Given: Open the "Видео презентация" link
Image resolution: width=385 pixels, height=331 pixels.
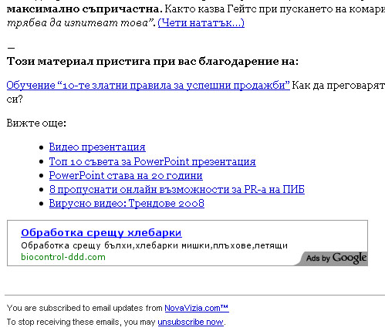Looking at the screenshot, I should point(97,147).
